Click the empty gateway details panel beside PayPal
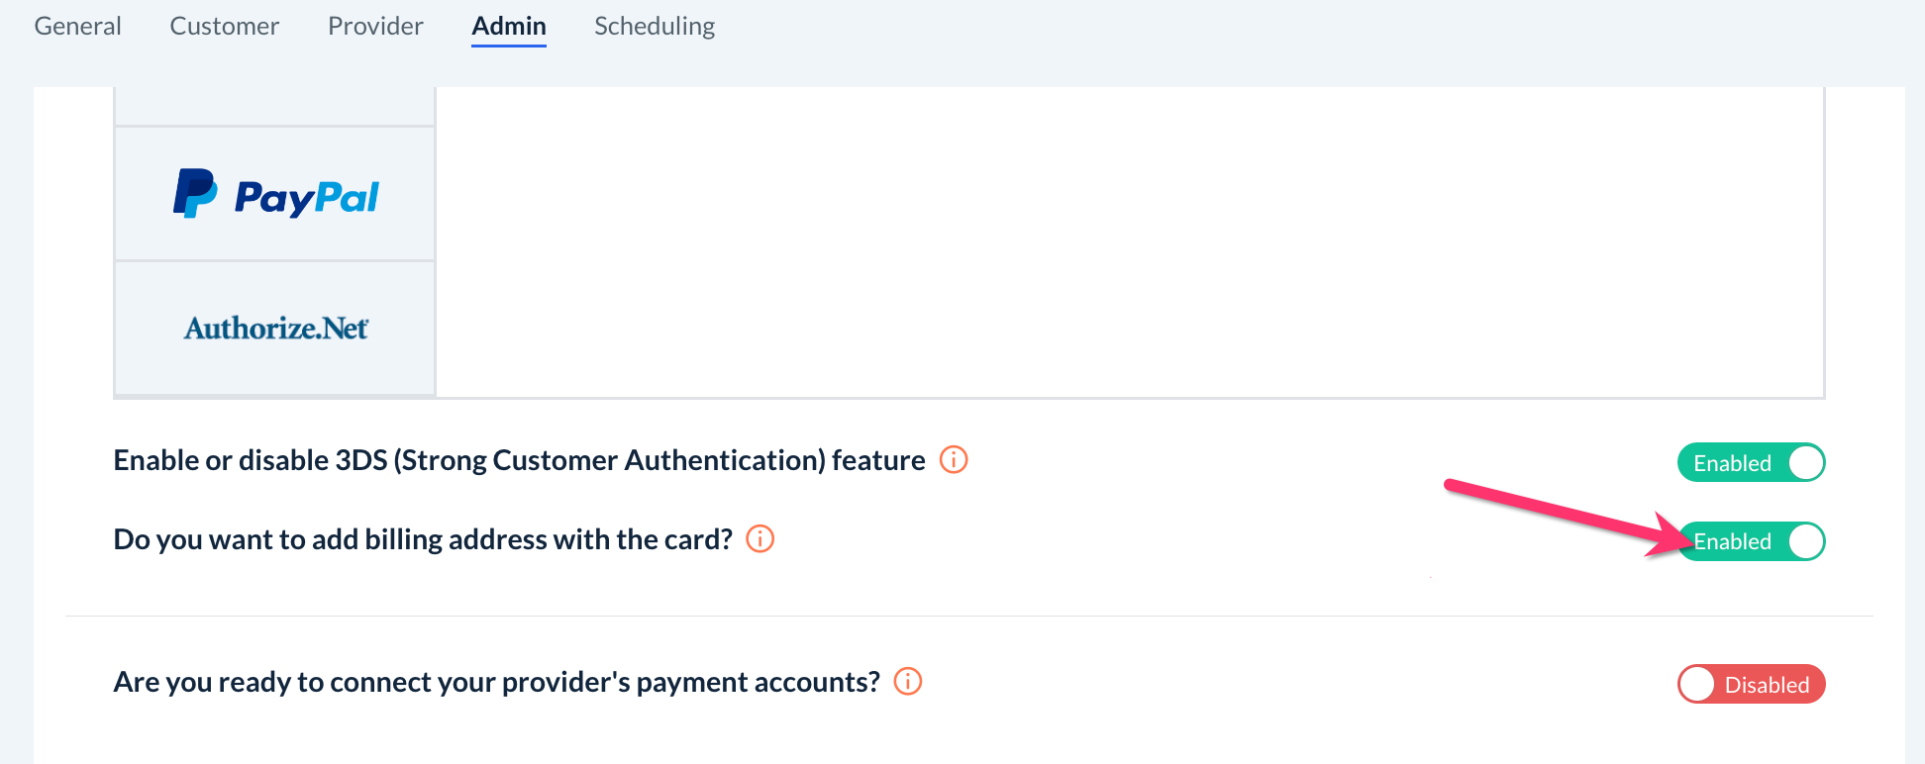 (1129, 242)
